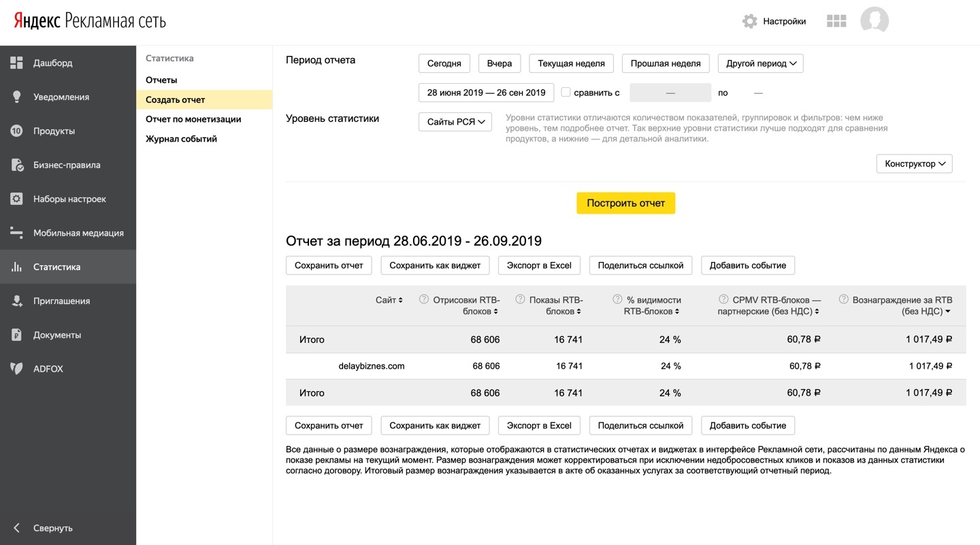Click the Яндекс Рекламная сеть logo
Viewport: 980px width, 545px height.
pyautogui.click(x=90, y=21)
